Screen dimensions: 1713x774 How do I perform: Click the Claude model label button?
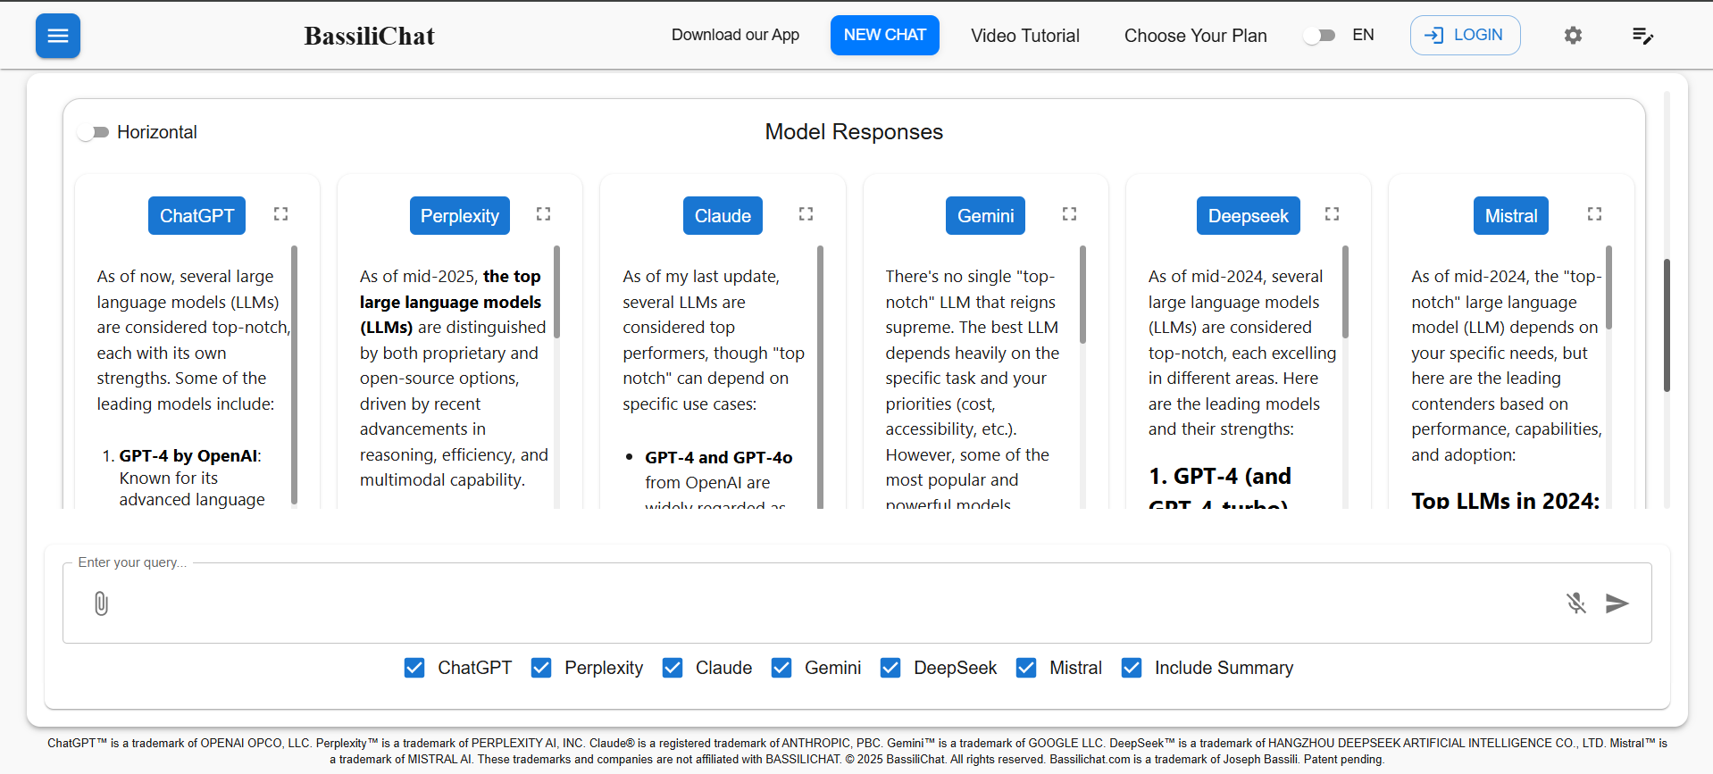tap(723, 216)
